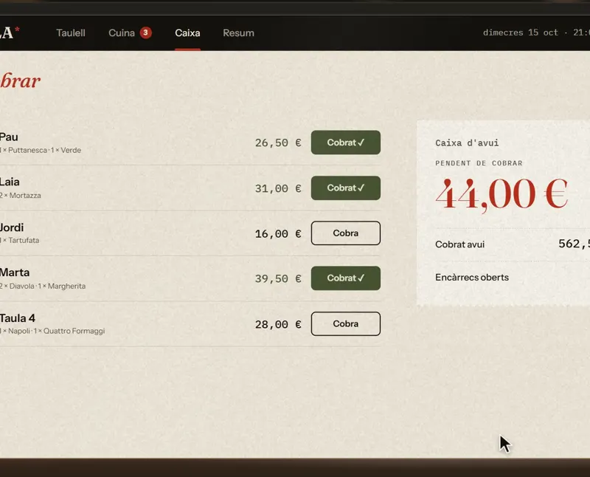Switch to the Cuina tab
This screenshot has height=477, width=590.
point(122,33)
